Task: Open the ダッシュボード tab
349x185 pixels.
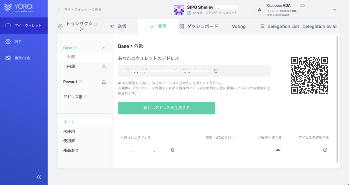Action: tap(198, 26)
